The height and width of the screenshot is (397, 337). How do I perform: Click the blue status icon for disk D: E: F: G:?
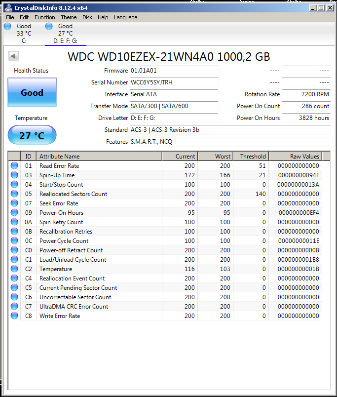49,26
